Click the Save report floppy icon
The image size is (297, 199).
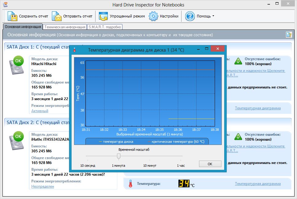[12, 16]
